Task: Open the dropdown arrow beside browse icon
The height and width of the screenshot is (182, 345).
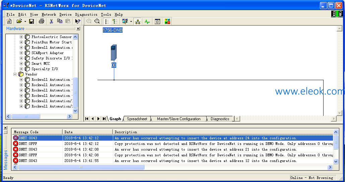Action: pyautogui.click(x=131, y=21)
